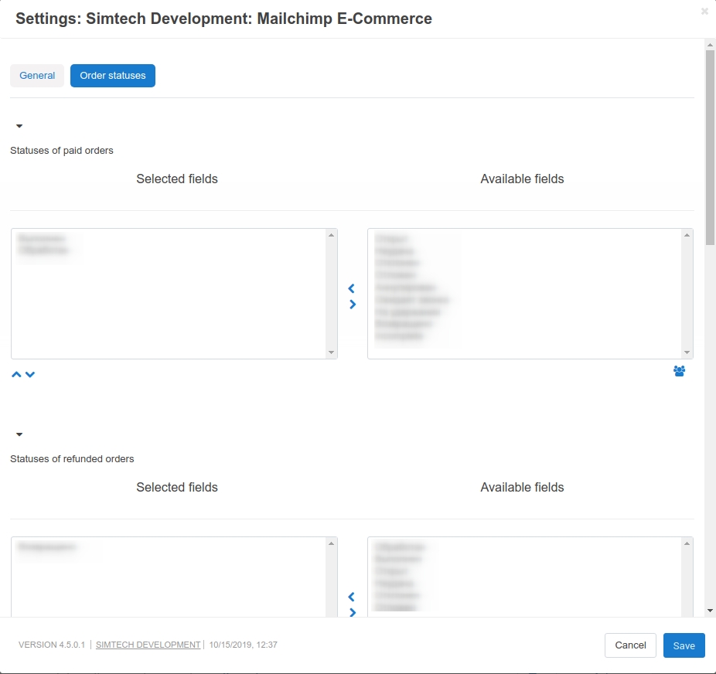This screenshot has width=716, height=674.
Task: Click 'Available fields' heading under paid orders
Action: (x=522, y=179)
